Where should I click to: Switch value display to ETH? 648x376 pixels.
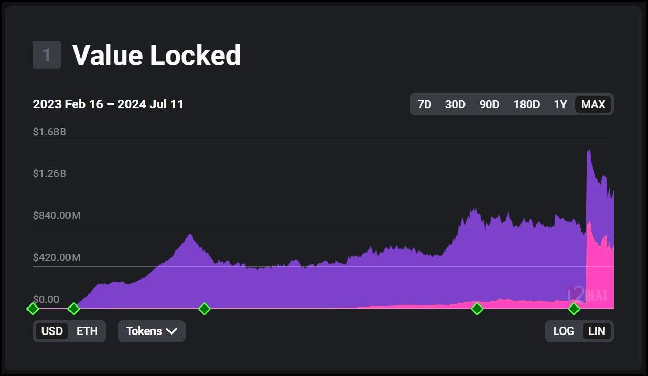pyautogui.click(x=87, y=331)
